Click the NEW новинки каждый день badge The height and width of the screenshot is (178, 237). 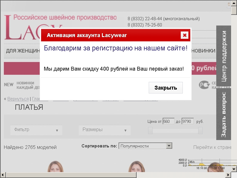[22, 85]
